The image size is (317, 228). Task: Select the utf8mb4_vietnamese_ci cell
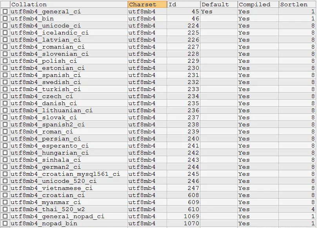tap(69, 188)
